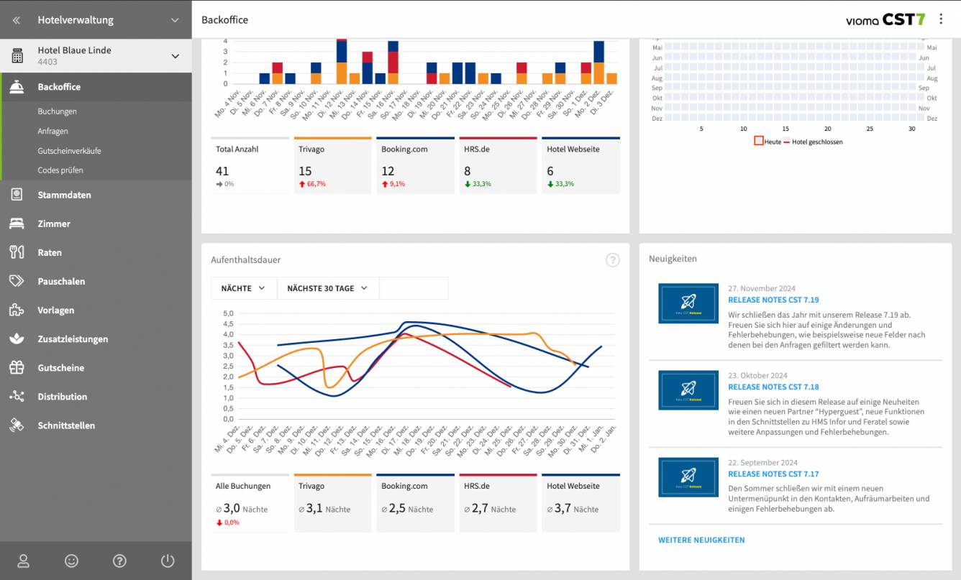
Task: Select the HRS.de card showing 8
Action: [x=498, y=165]
